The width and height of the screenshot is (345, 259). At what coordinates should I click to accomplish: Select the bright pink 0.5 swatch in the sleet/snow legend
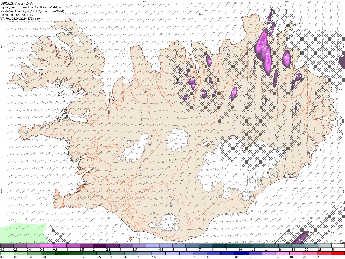(x=46, y=246)
